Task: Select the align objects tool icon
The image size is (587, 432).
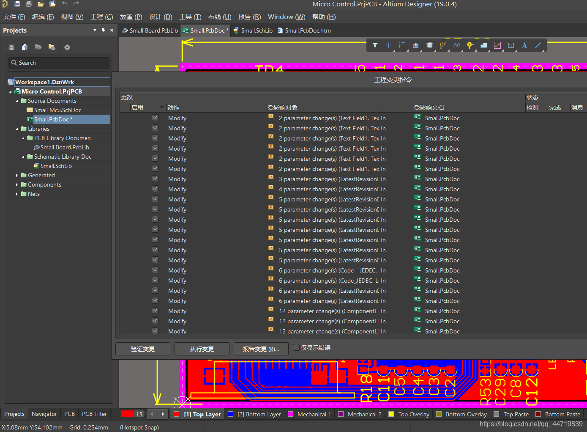Action: pos(416,45)
